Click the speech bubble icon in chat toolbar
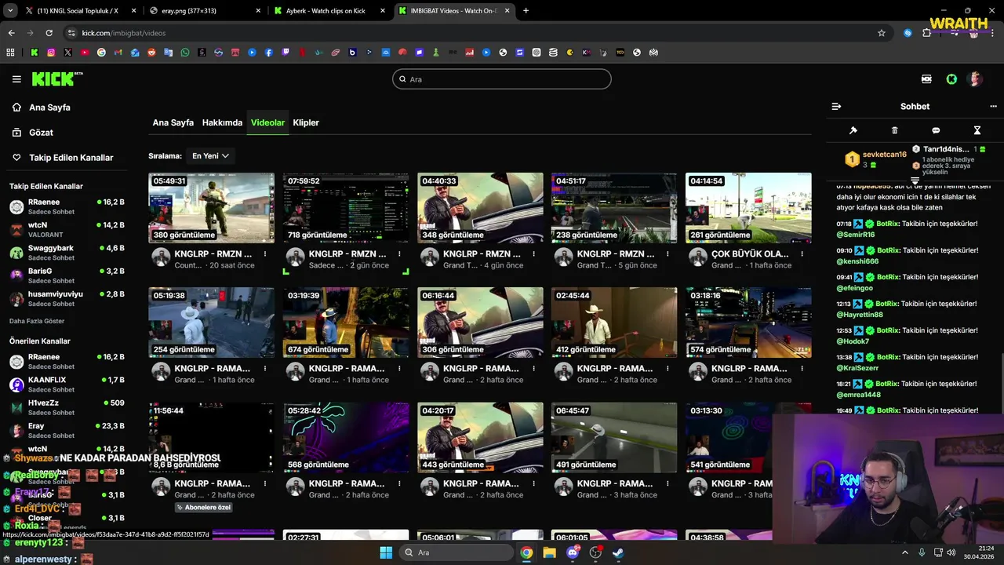Screen dimensions: 1004x565 [x=936, y=130]
